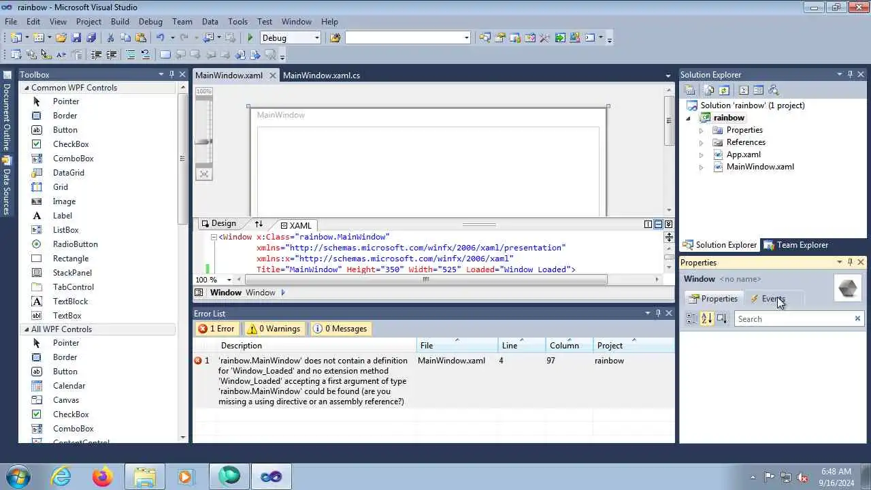The image size is (871, 490).
Task: Click the Save icon in the toolbar
Action: click(76, 38)
